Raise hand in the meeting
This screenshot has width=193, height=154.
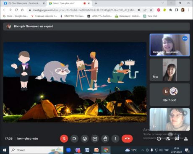tap(105, 138)
